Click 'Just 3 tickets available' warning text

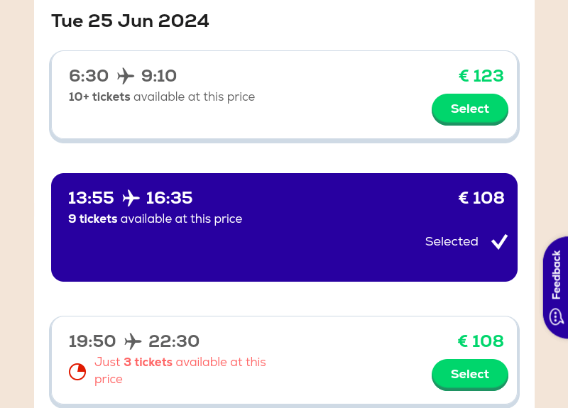coord(180,370)
